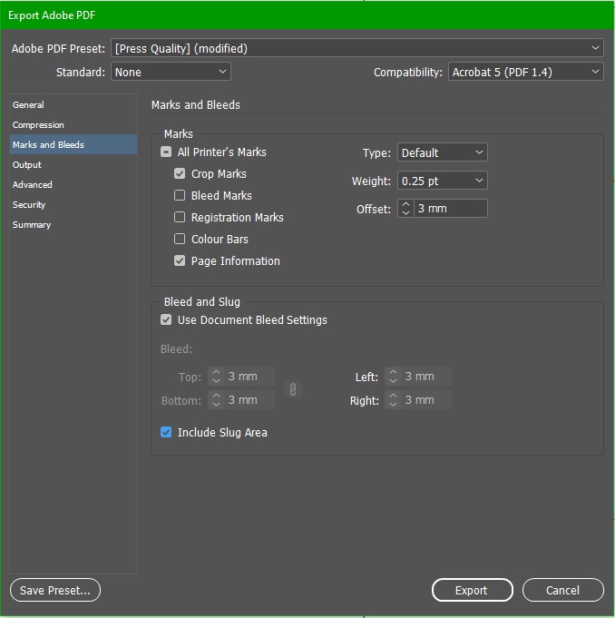615x618 pixels.
Task: Select the Marks and Bleeds section
Action: 73,144
